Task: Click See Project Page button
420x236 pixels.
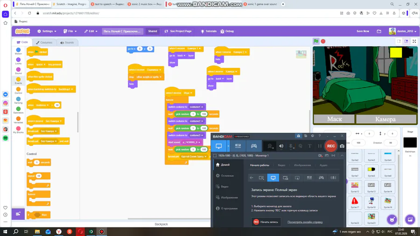Action: tap(178, 31)
